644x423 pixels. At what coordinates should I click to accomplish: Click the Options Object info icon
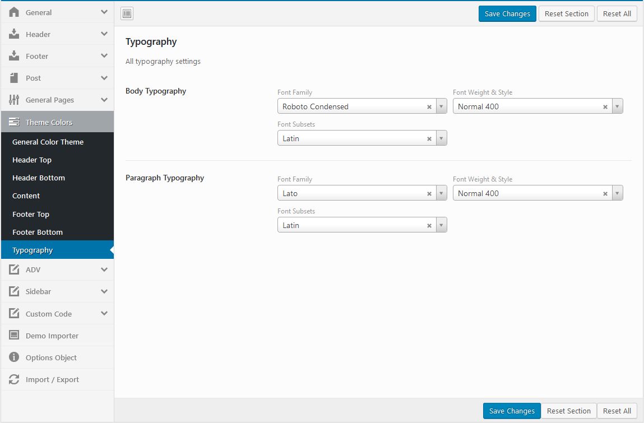pyautogui.click(x=15, y=357)
